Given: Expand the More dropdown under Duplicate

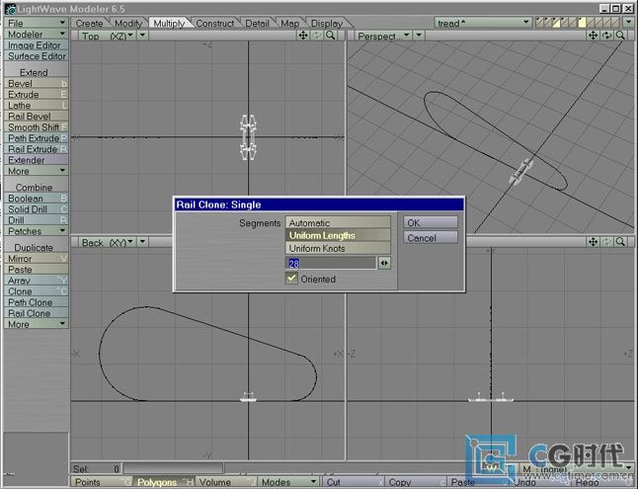Looking at the screenshot, I should [x=36, y=324].
